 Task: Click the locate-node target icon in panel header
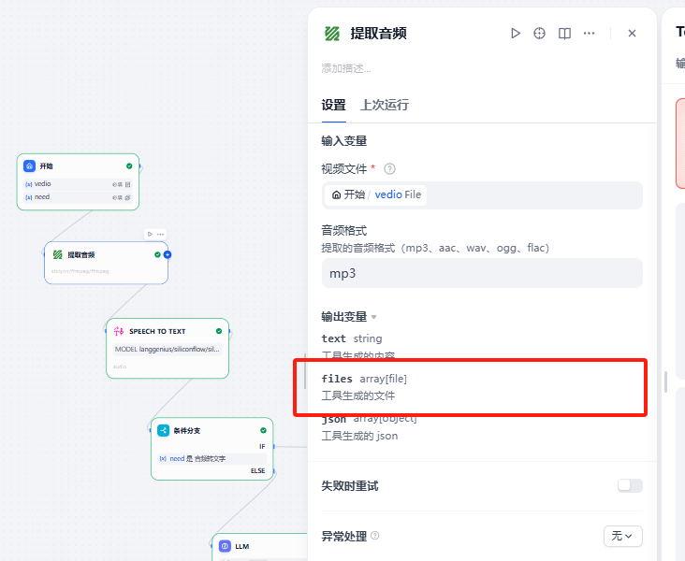tap(540, 33)
